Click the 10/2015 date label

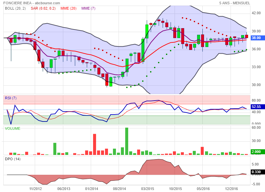(176, 189)
